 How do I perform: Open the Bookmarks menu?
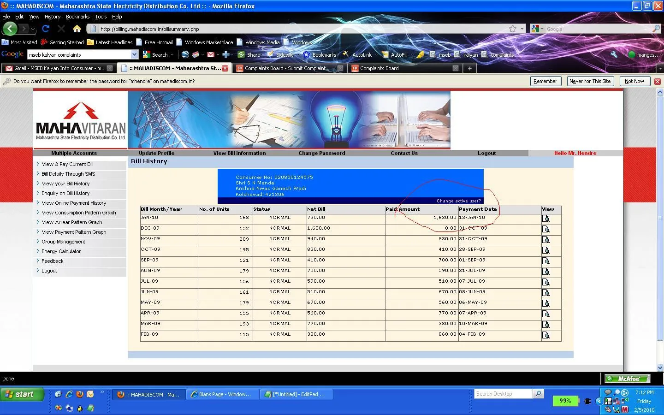[77, 17]
